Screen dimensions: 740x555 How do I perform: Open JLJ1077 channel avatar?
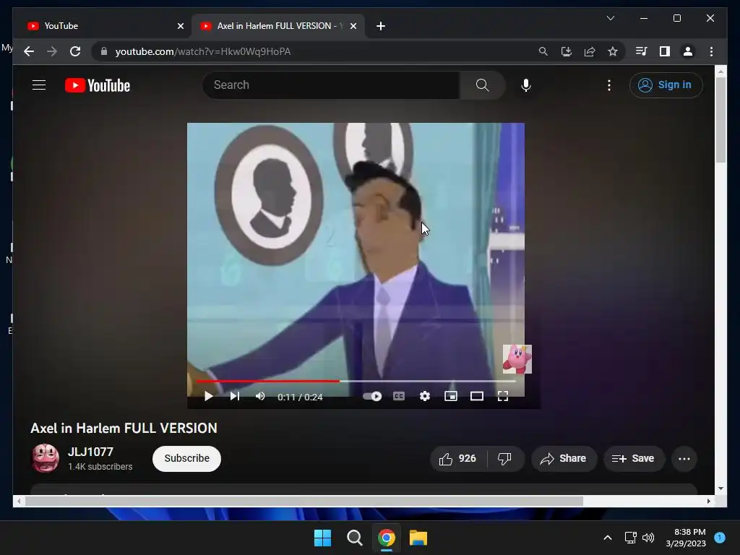[46, 458]
